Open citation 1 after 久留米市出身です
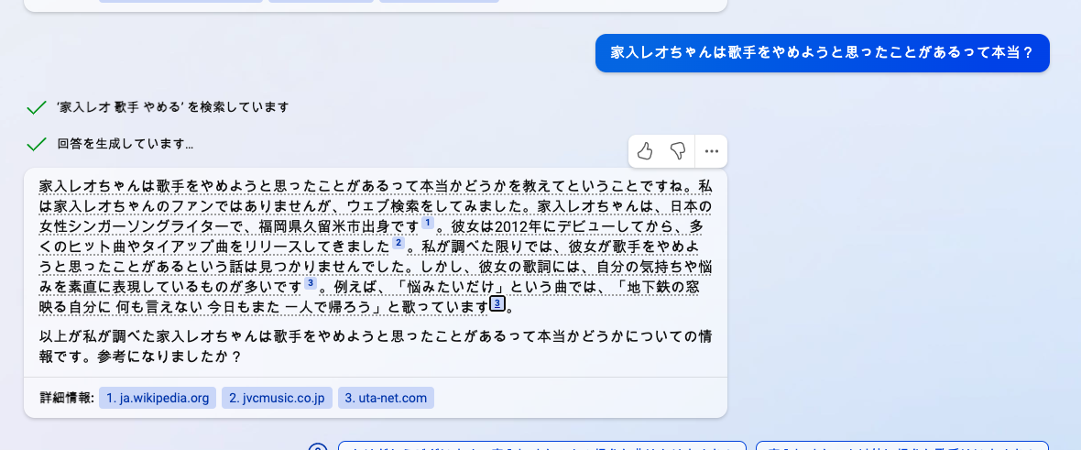Screen dimensions: 1081x450 (x=428, y=223)
